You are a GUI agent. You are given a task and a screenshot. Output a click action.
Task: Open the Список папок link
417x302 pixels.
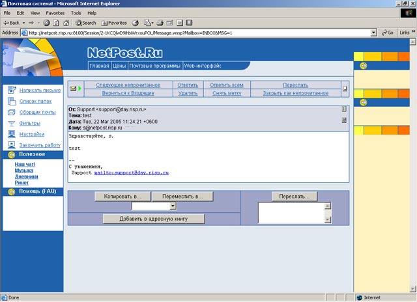[35, 101]
